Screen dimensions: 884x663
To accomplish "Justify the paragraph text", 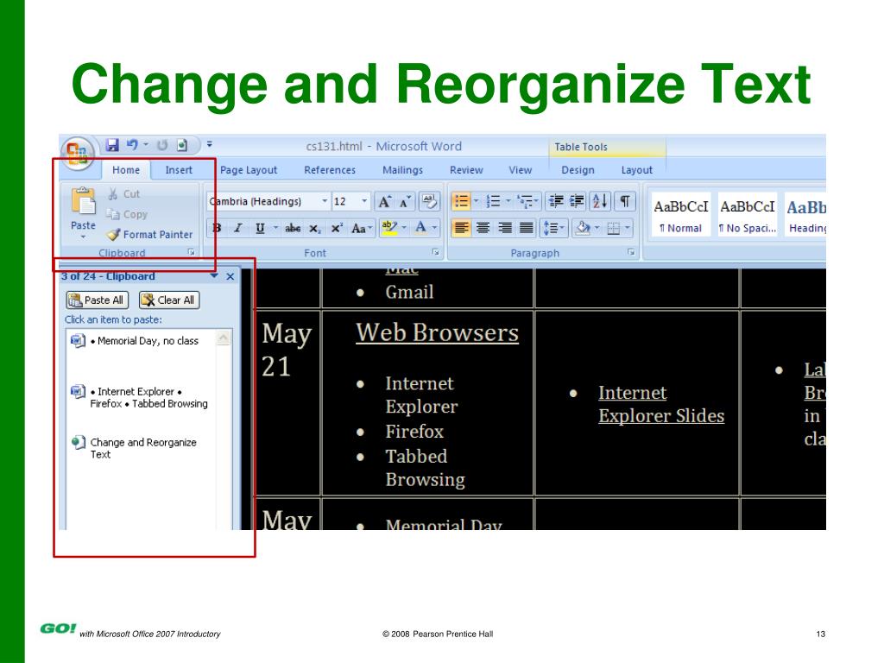I will [x=526, y=228].
